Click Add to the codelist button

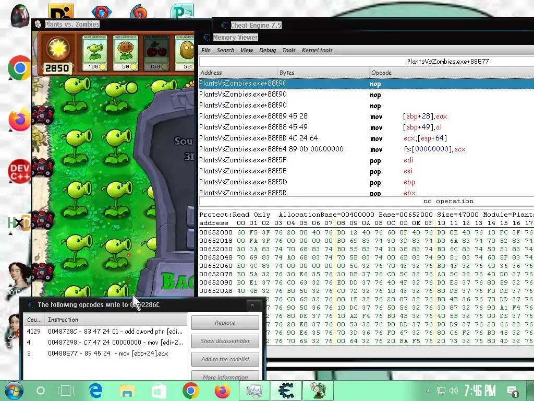click(225, 359)
